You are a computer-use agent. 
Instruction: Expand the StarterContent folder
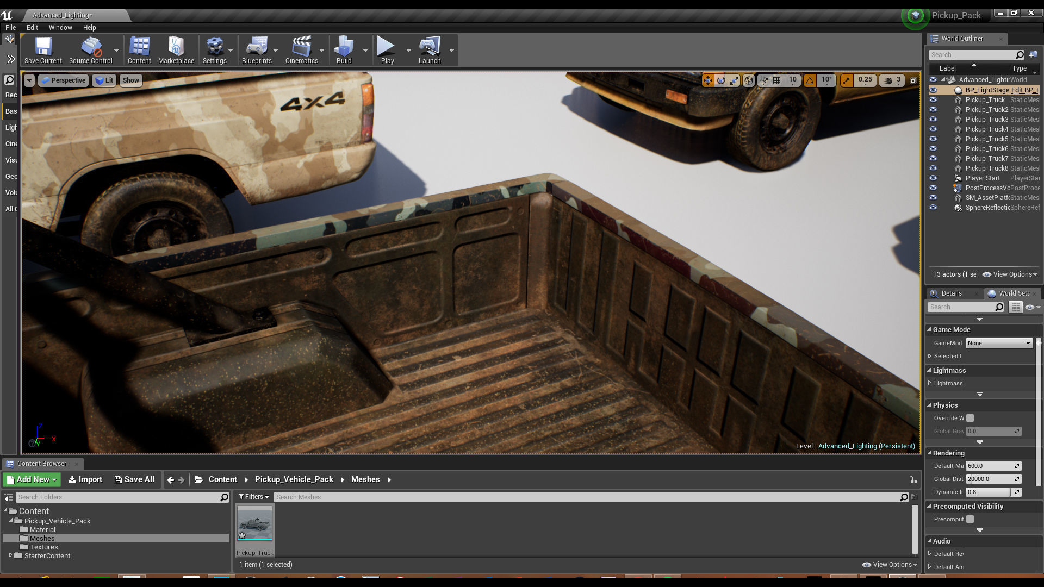(x=10, y=555)
